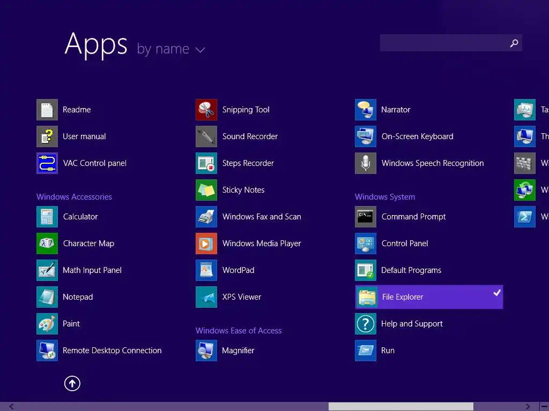Image resolution: width=549 pixels, height=411 pixels.
Task: Open the User manual icon
Action: (47, 136)
